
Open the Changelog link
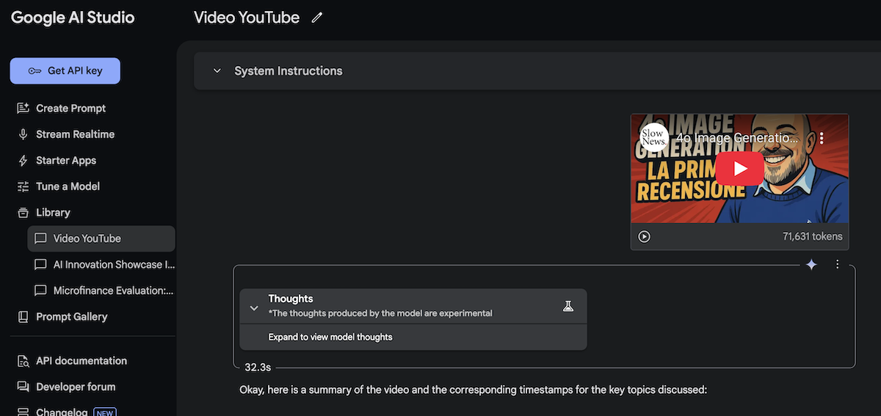click(x=60, y=412)
